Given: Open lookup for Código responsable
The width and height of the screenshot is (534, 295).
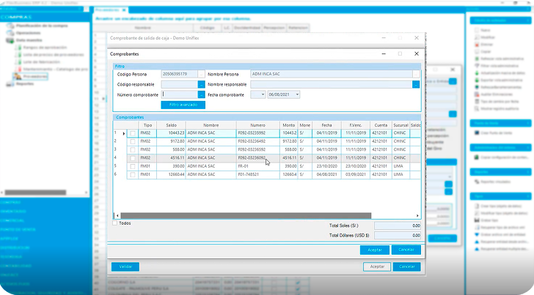Looking at the screenshot, I should (x=202, y=84).
